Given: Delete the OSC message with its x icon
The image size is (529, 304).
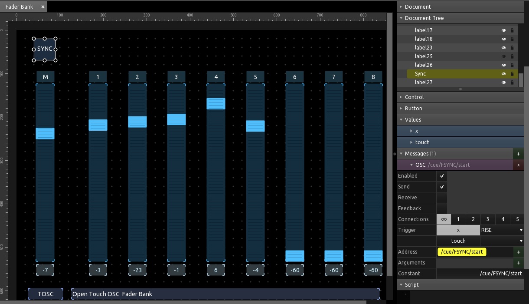Looking at the screenshot, I should (518, 165).
